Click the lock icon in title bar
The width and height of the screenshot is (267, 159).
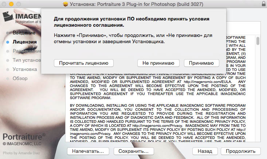pos(264,4)
